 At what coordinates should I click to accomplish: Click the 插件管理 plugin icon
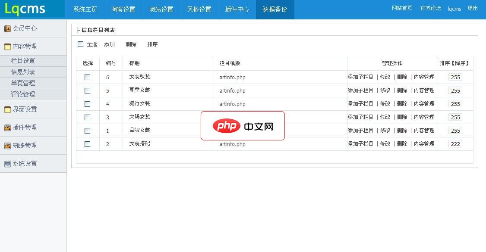(7, 127)
